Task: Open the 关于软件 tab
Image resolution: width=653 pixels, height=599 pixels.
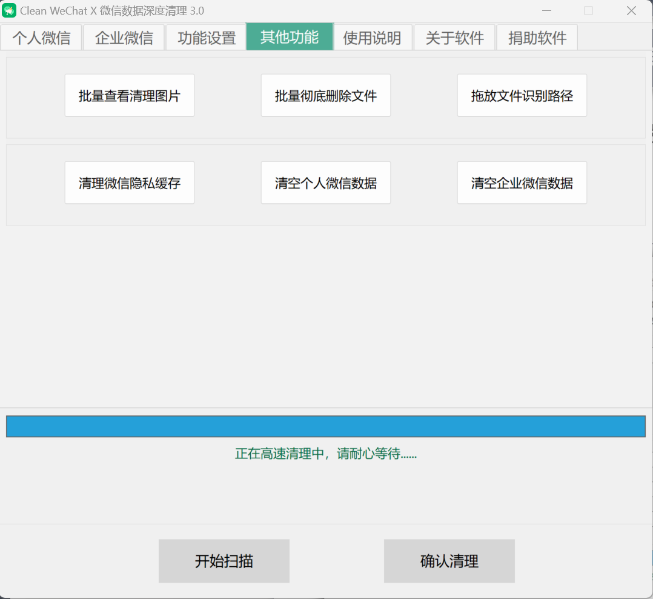Action: [454, 38]
